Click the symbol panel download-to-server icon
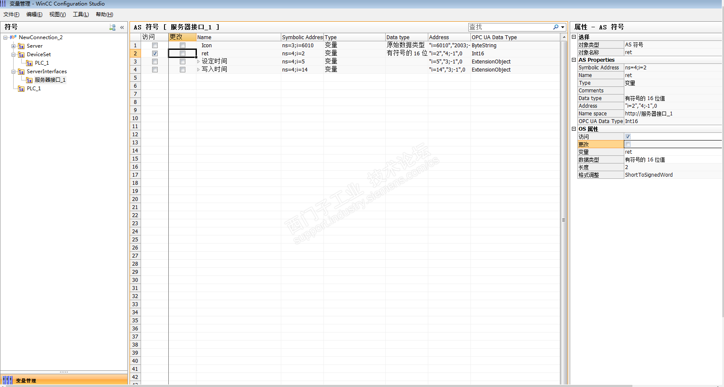Image resolution: width=724 pixels, height=387 pixels. 112,27
